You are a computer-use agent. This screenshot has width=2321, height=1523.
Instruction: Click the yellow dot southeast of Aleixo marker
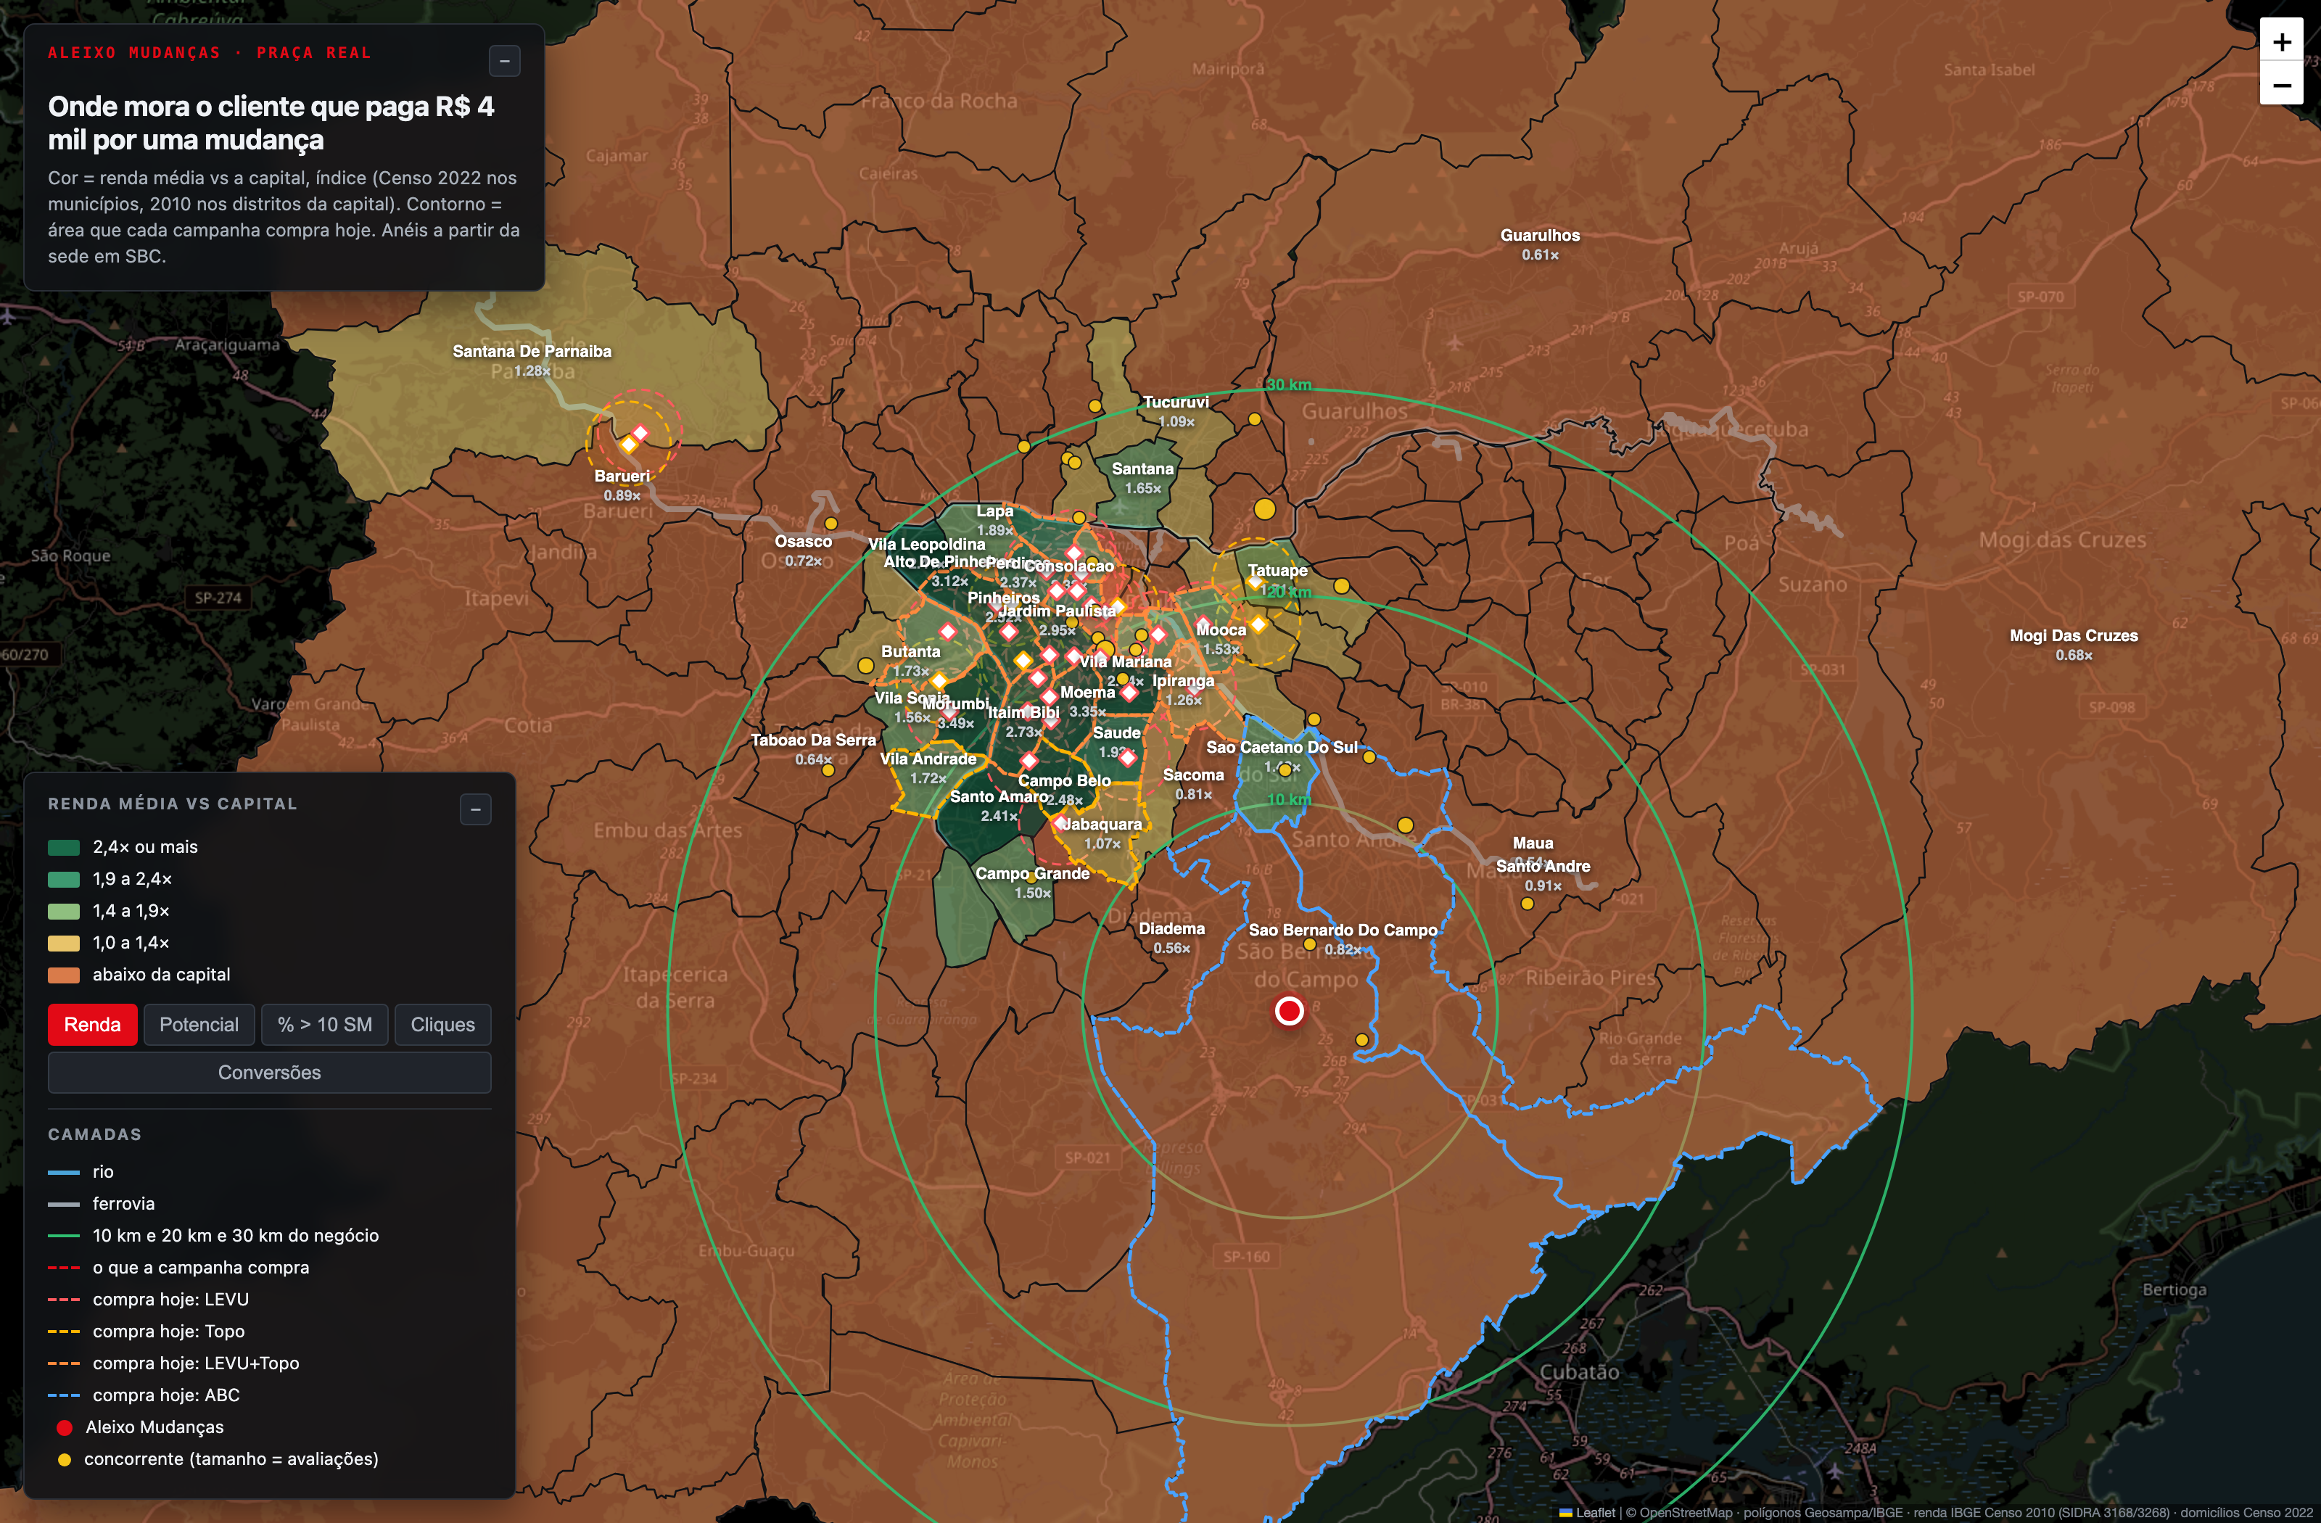click(1361, 1041)
